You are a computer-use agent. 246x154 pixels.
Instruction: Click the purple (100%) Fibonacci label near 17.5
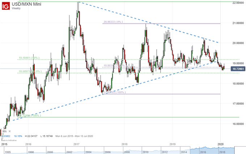pos(115,92)
